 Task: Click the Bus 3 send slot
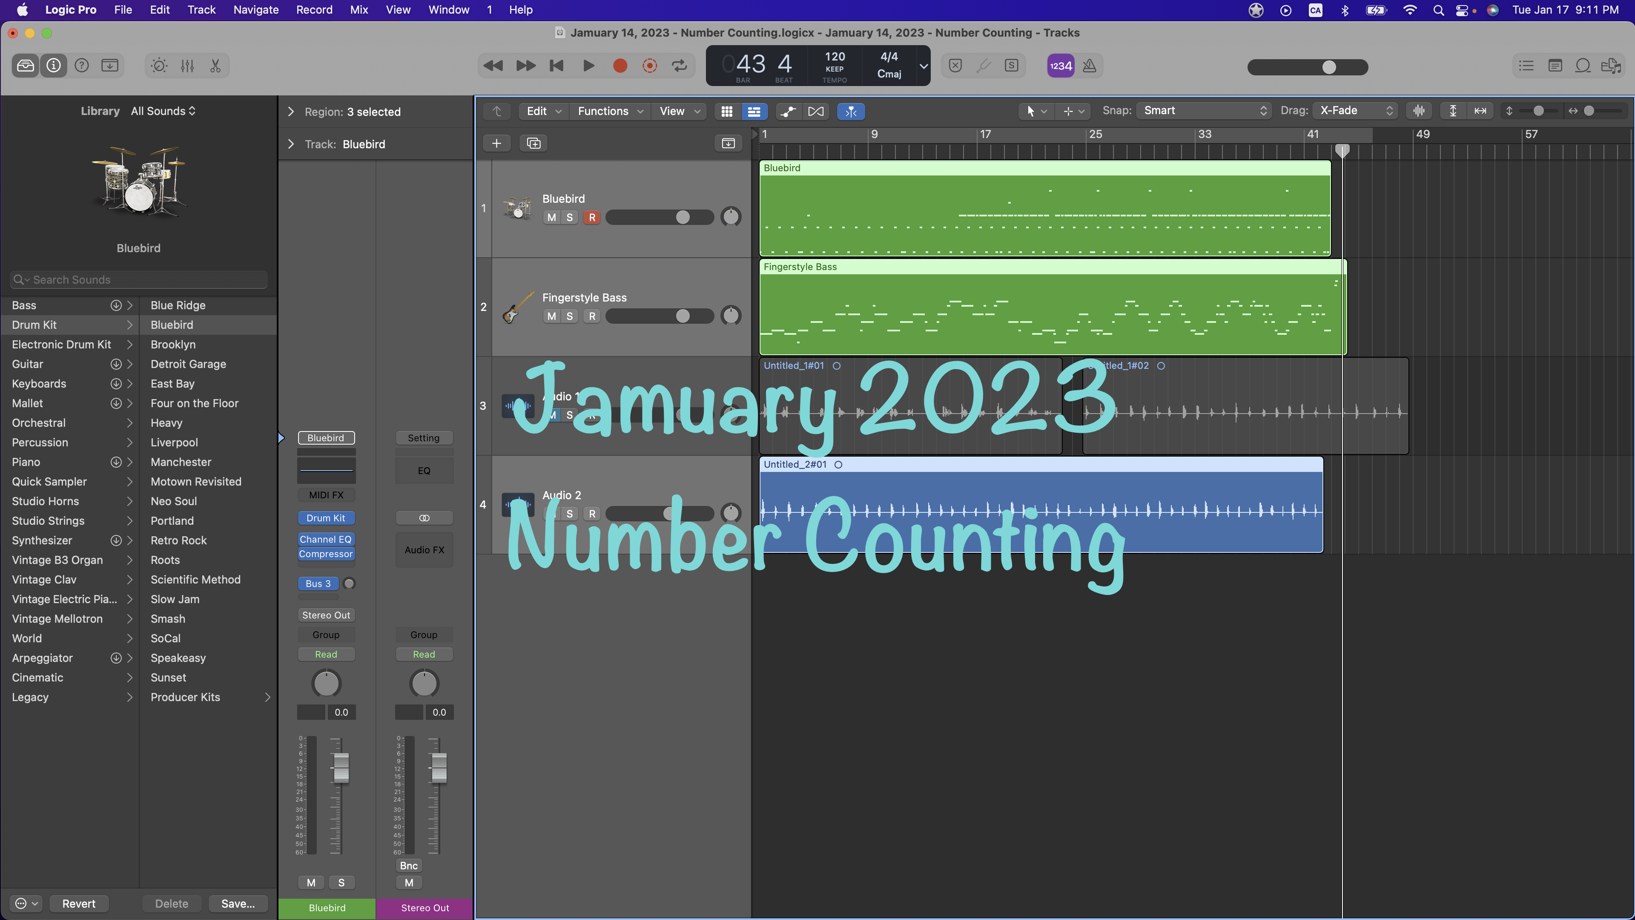318,584
